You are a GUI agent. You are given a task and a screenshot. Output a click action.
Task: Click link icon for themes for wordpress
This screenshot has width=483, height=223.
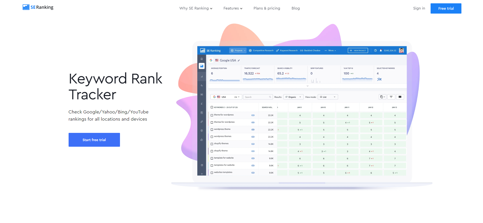pyautogui.click(x=253, y=122)
